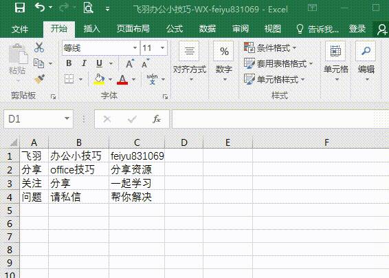
Task: Toggle Underline formatting
Action: click(x=99, y=63)
